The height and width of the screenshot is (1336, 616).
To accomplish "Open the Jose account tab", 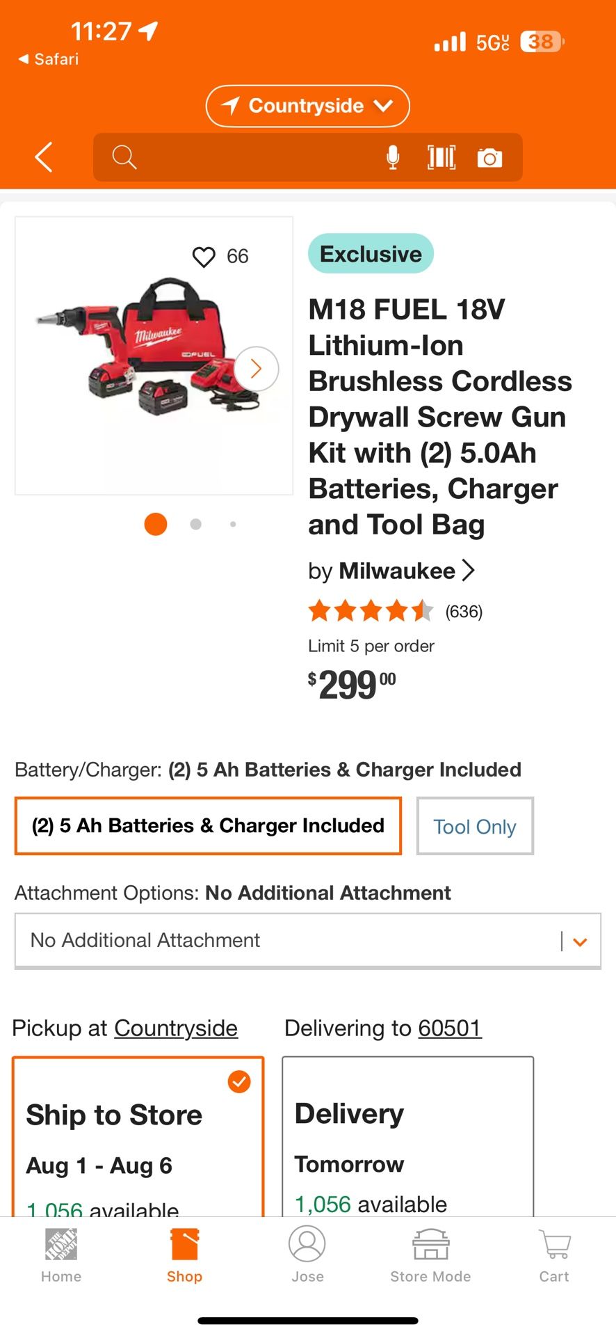I will [307, 1255].
